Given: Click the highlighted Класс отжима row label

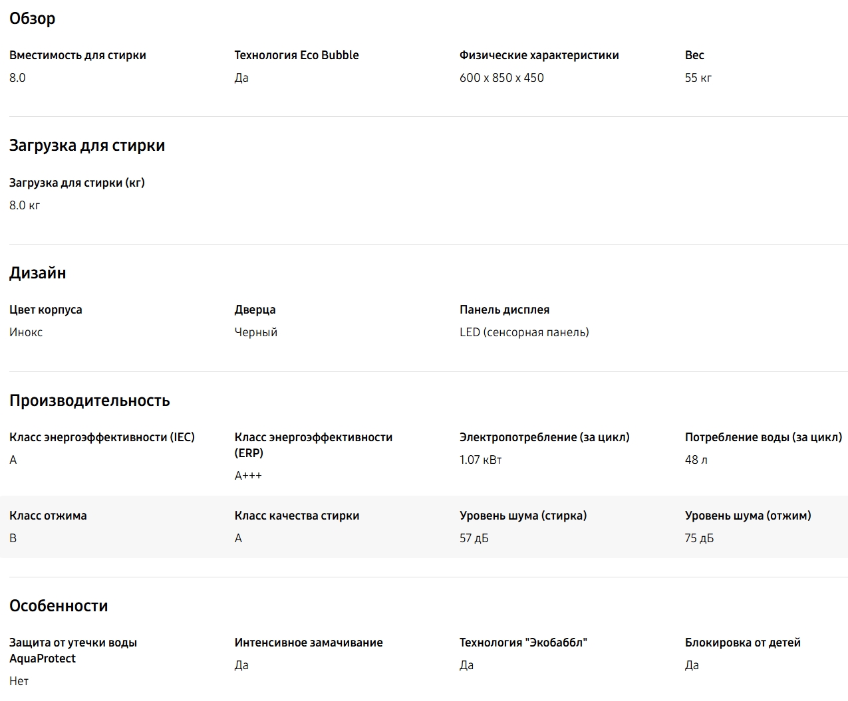Looking at the screenshot, I should pyautogui.click(x=48, y=516).
